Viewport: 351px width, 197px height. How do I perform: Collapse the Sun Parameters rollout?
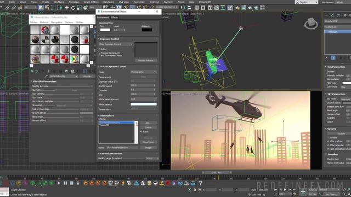tap(336, 67)
